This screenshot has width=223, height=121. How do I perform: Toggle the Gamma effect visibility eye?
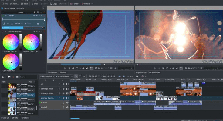pos(34,16)
